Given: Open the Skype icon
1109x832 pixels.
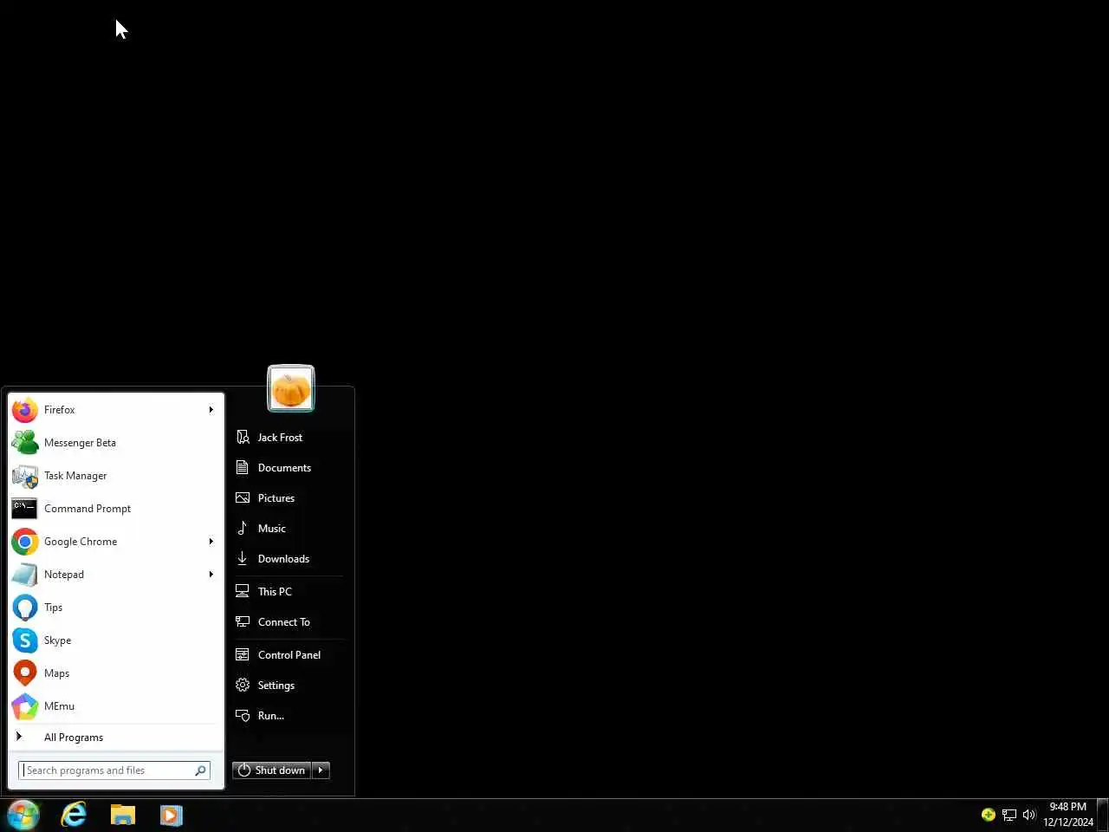Looking at the screenshot, I should pos(25,640).
